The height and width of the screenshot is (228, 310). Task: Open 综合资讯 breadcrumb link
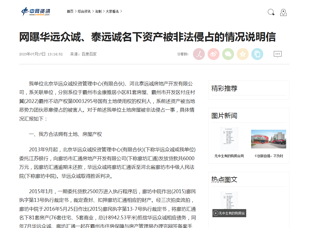(x=84, y=11)
